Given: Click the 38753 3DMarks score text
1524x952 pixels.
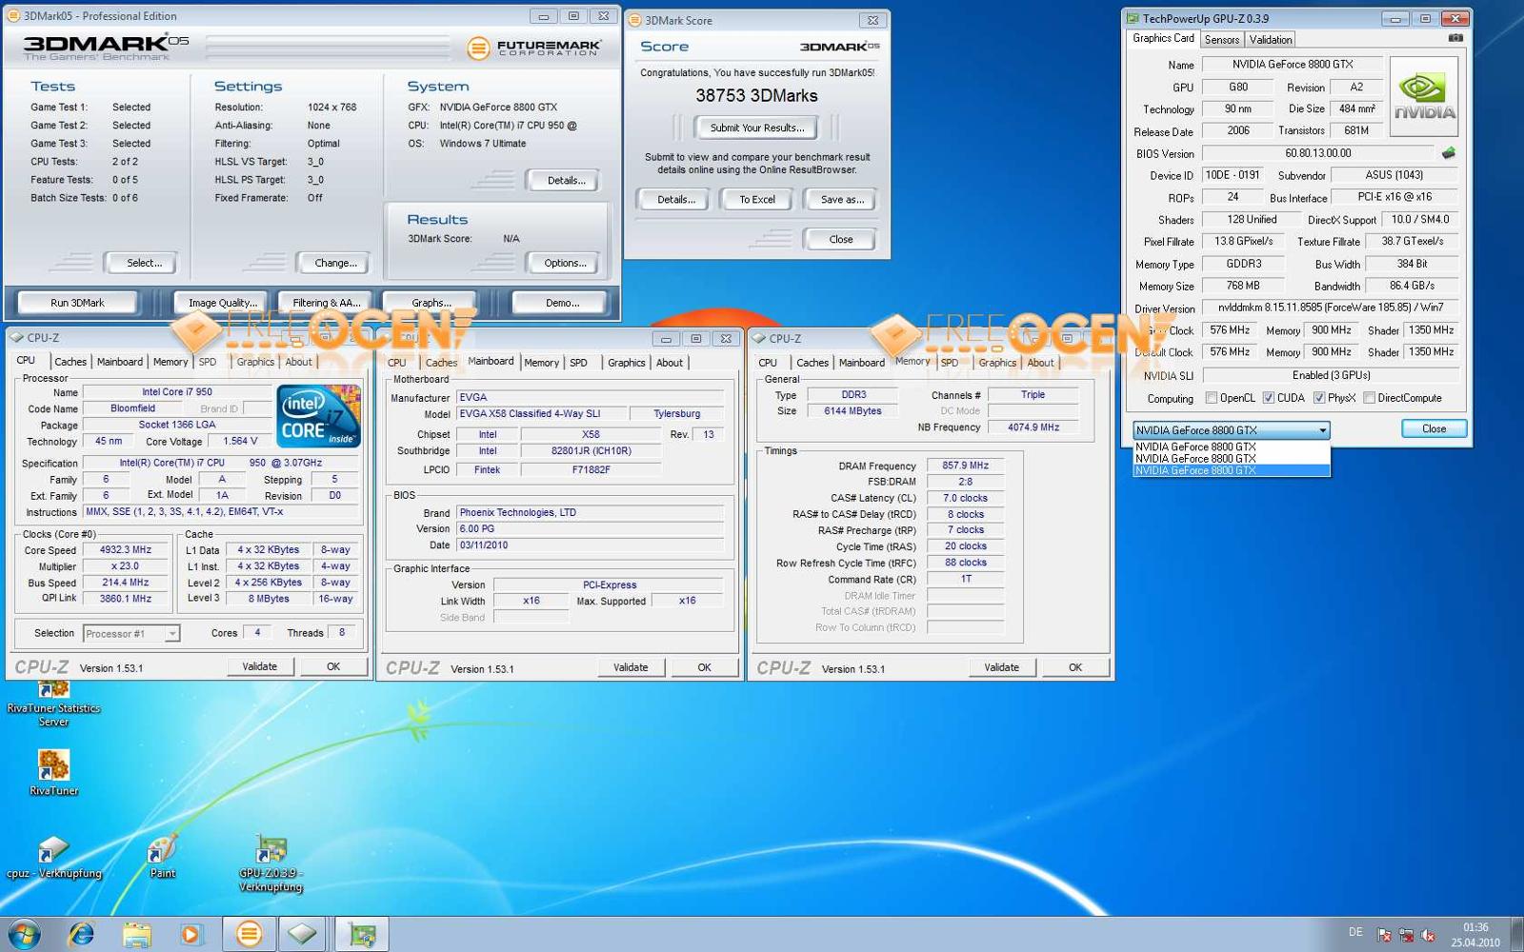Looking at the screenshot, I should tap(756, 95).
